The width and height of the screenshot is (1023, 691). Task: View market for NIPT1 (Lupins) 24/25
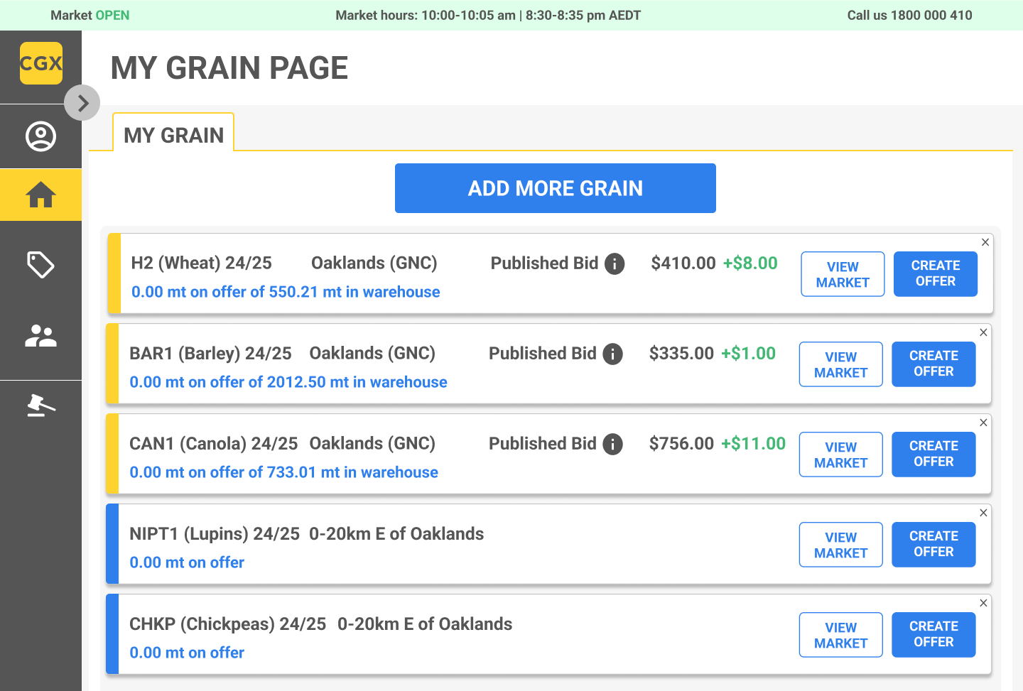tap(841, 545)
